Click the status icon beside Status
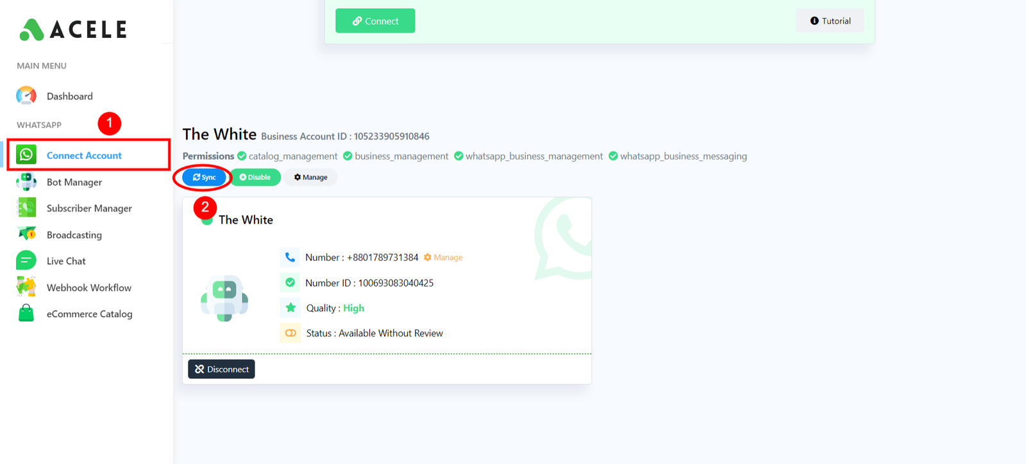1026x464 pixels. pyautogui.click(x=290, y=333)
